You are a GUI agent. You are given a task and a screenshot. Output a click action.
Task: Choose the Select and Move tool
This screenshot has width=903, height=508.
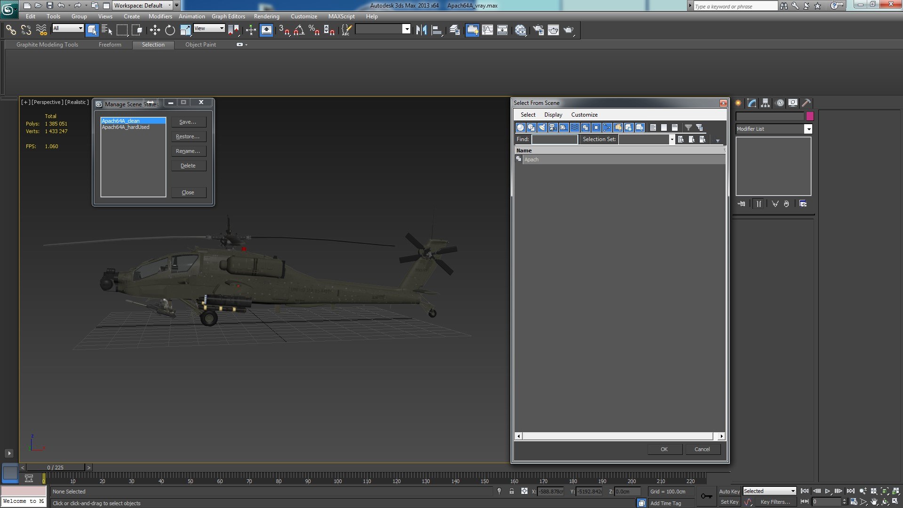point(155,30)
